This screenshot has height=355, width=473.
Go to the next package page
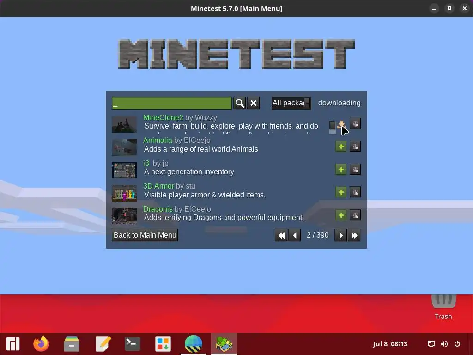point(340,235)
